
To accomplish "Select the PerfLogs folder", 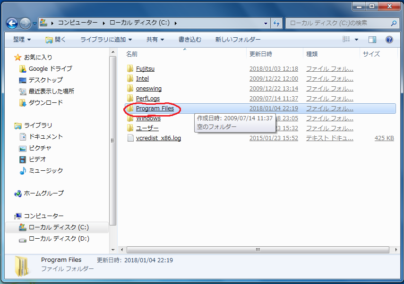I will 147,98.
